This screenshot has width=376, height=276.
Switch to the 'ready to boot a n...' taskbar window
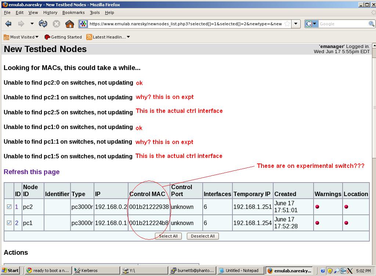(x=48, y=271)
